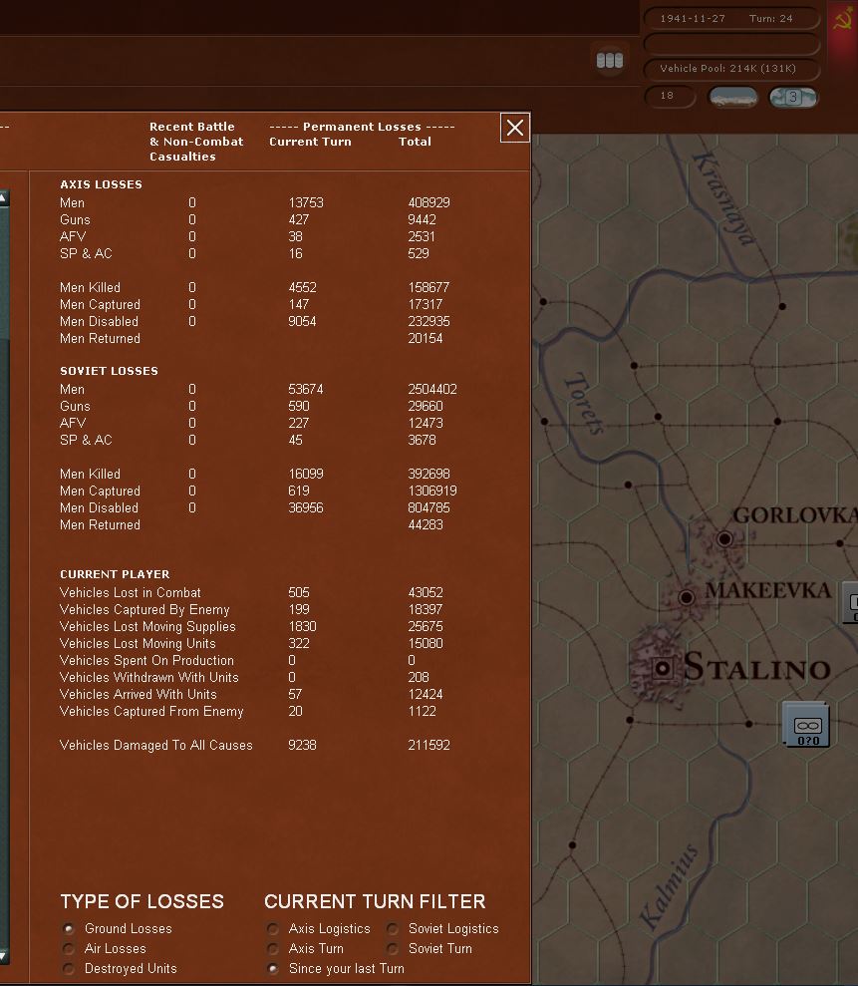Select the Air Losses radio button
The width and height of the screenshot is (858, 986).
tap(69, 949)
